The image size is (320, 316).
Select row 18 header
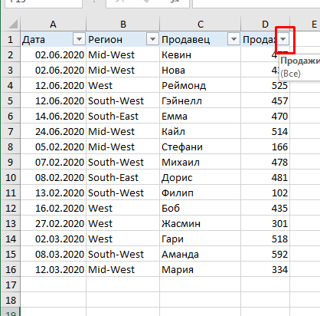point(11,301)
